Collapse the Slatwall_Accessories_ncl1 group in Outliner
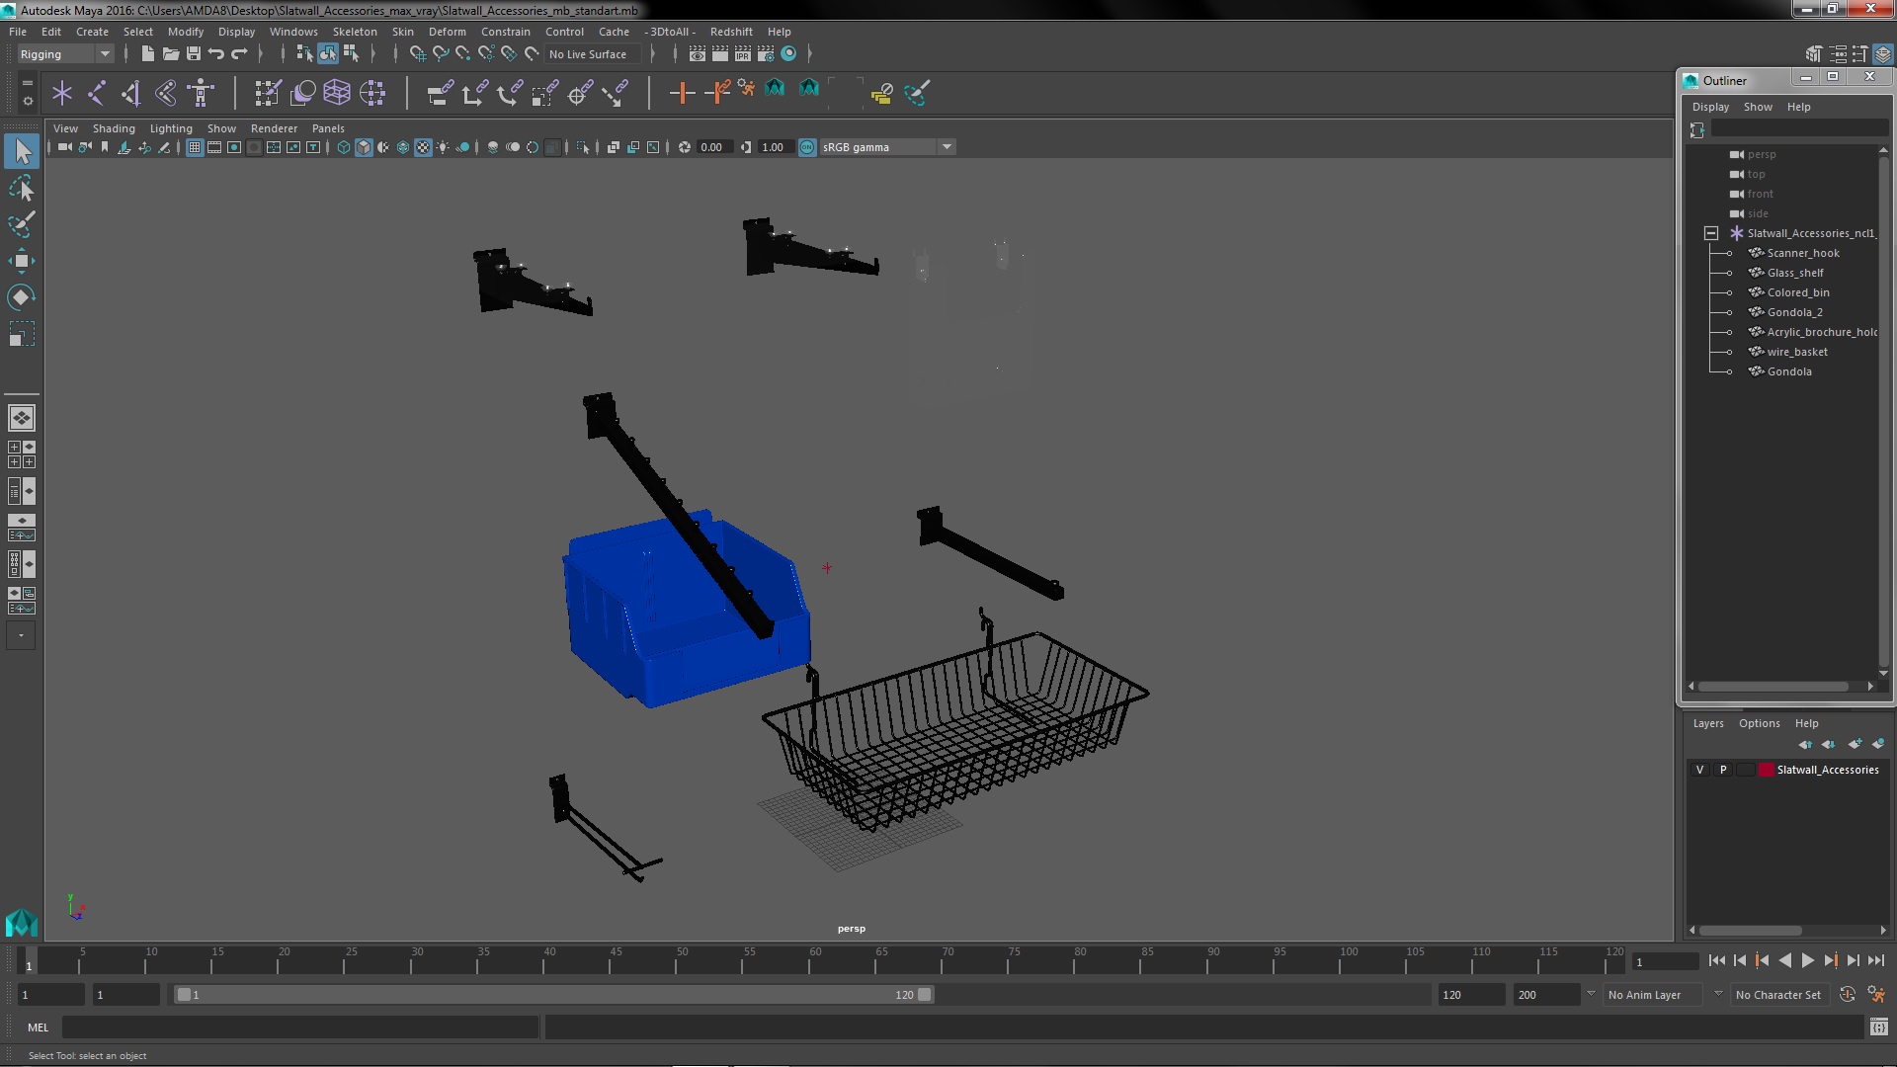The width and height of the screenshot is (1897, 1067). pyautogui.click(x=1710, y=233)
